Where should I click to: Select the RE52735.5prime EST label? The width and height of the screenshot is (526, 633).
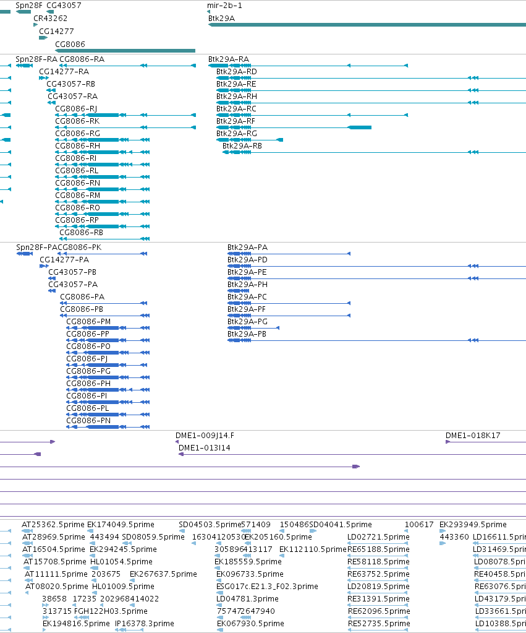(379, 624)
